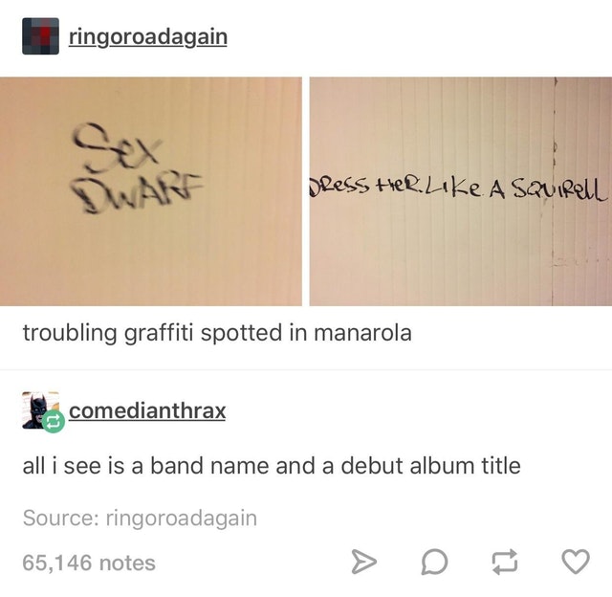The image size is (612, 597).
Task: Enlarge the 'Sex Dwarf' graffiti photo
Action: tap(151, 191)
